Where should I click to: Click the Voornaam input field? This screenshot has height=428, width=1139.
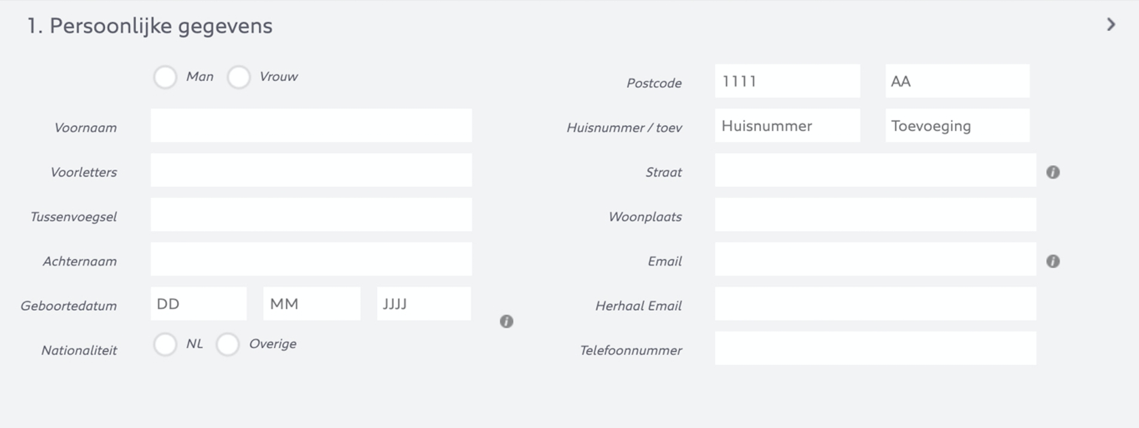(311, 126)
